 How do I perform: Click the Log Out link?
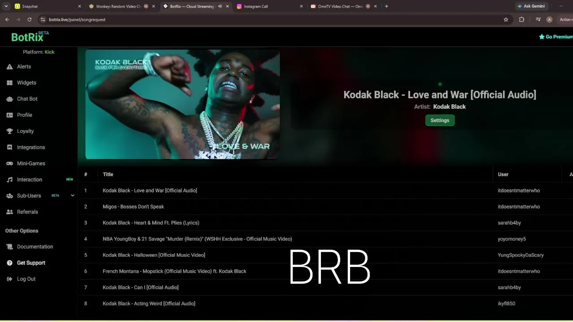[26, 279]
